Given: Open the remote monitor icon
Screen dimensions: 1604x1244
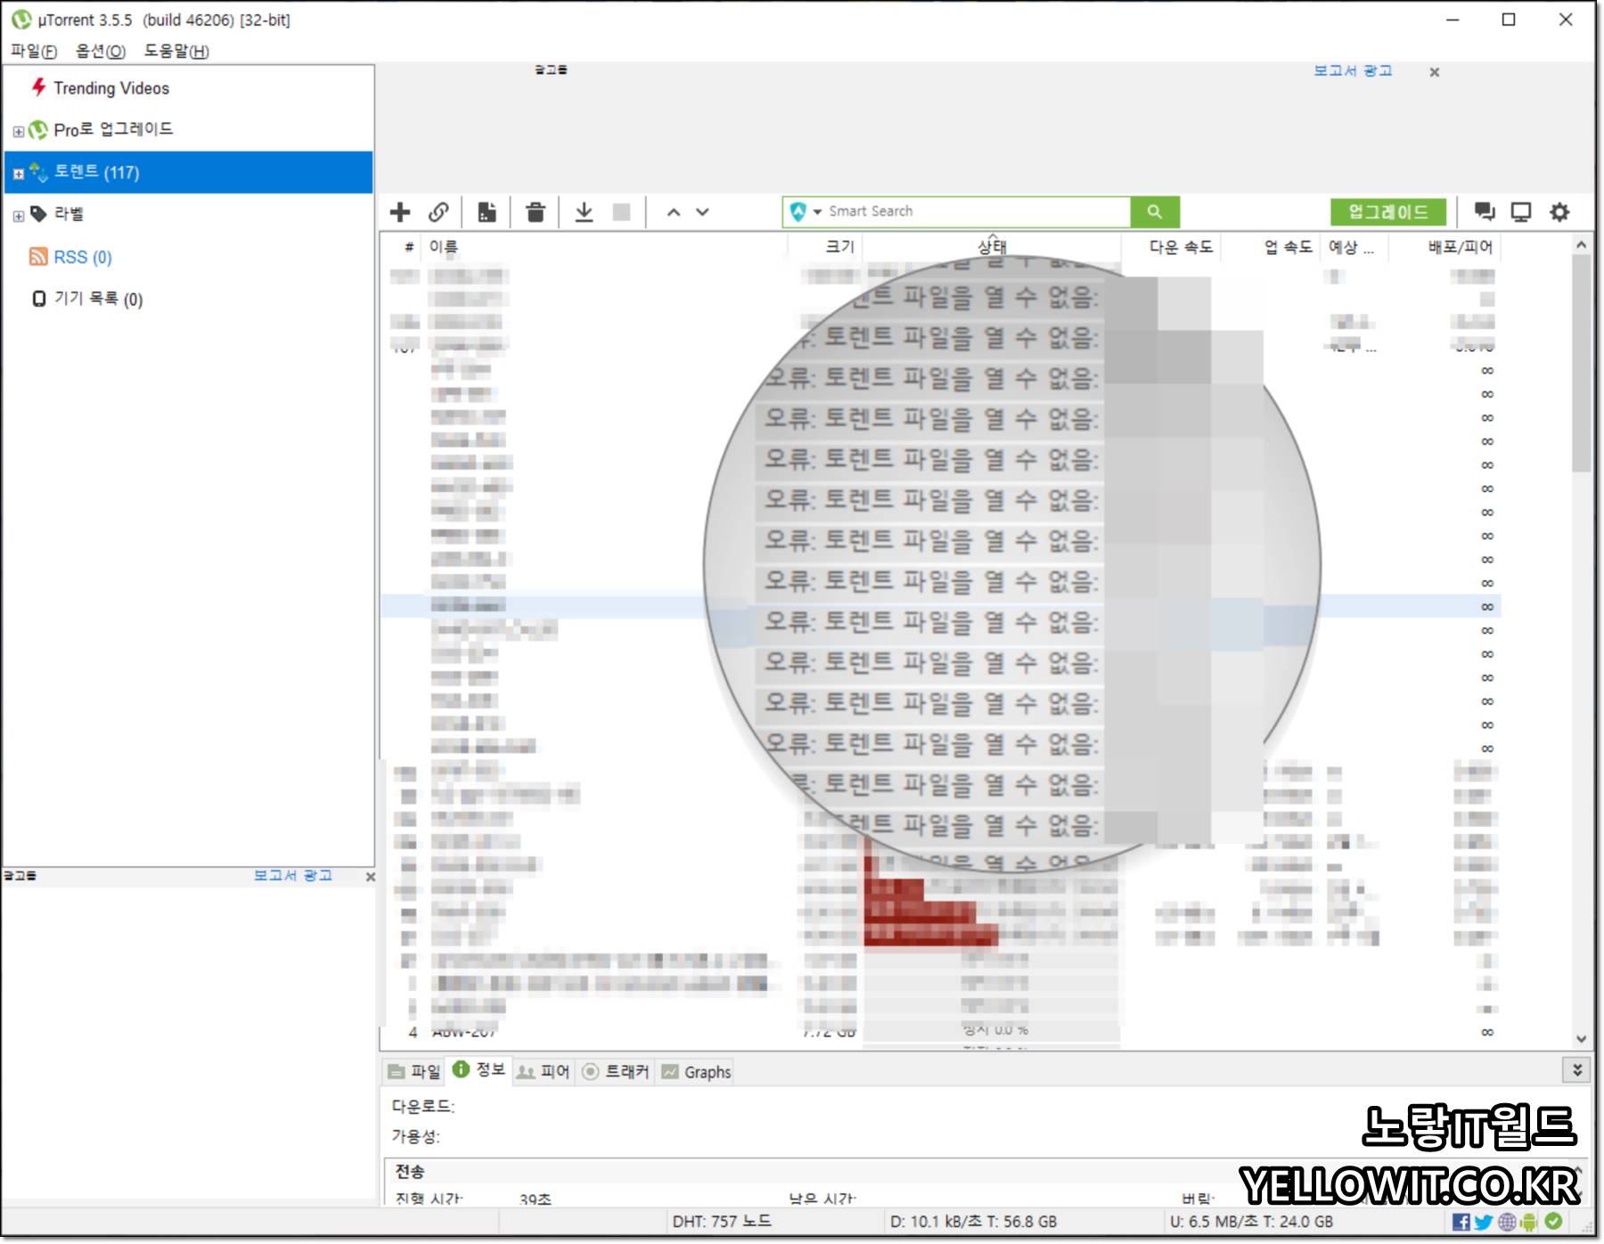Looking at the screenshot, I should [x=1521, y=212].
